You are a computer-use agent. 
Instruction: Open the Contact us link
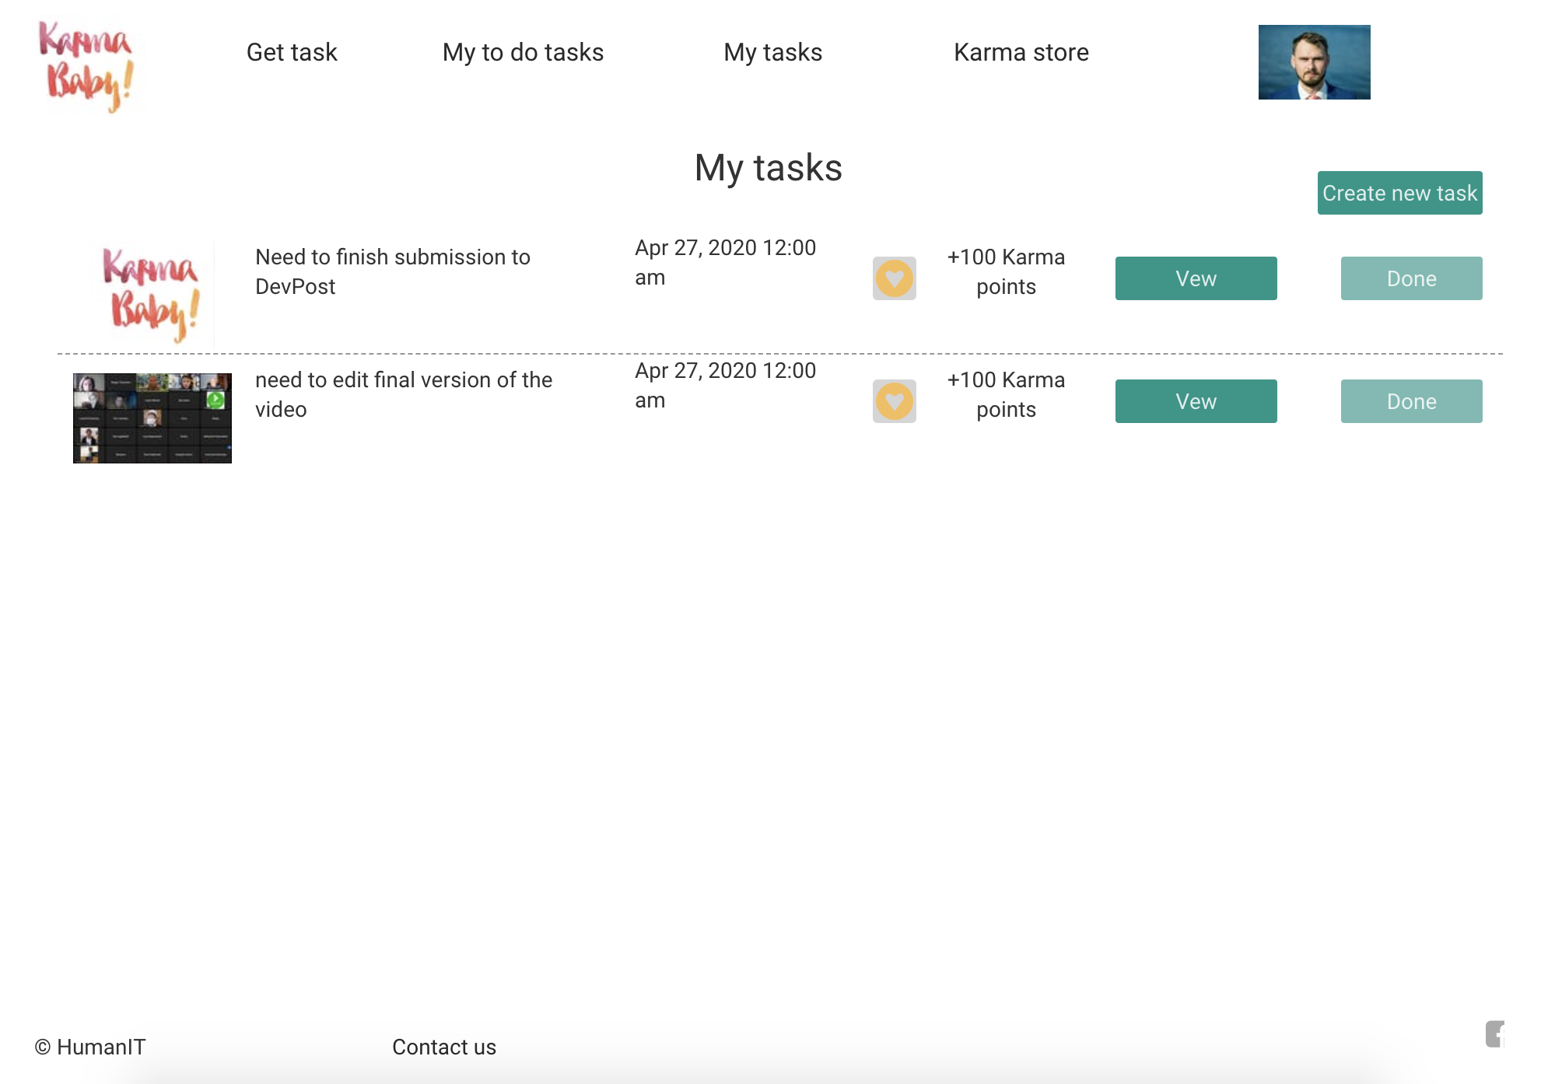[443, 1047]
